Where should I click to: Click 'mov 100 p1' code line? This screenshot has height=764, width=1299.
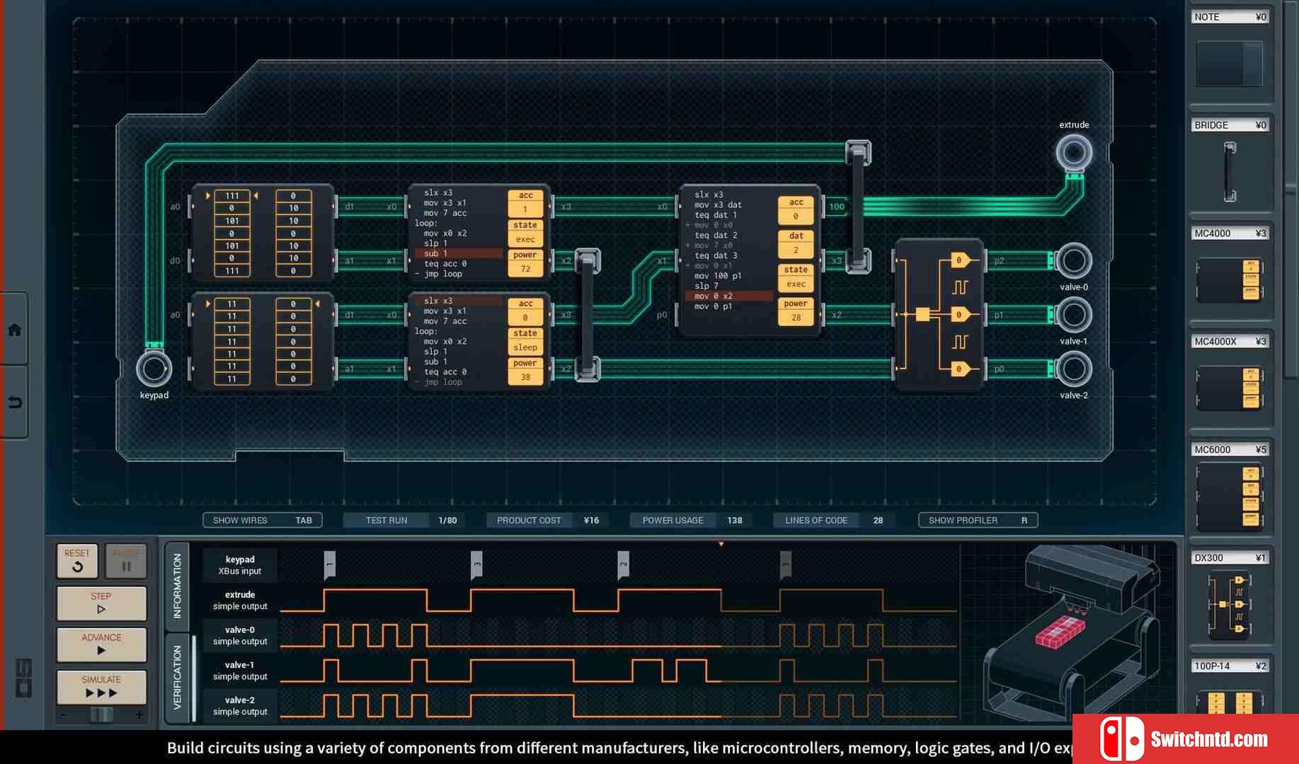click(718, 275)
